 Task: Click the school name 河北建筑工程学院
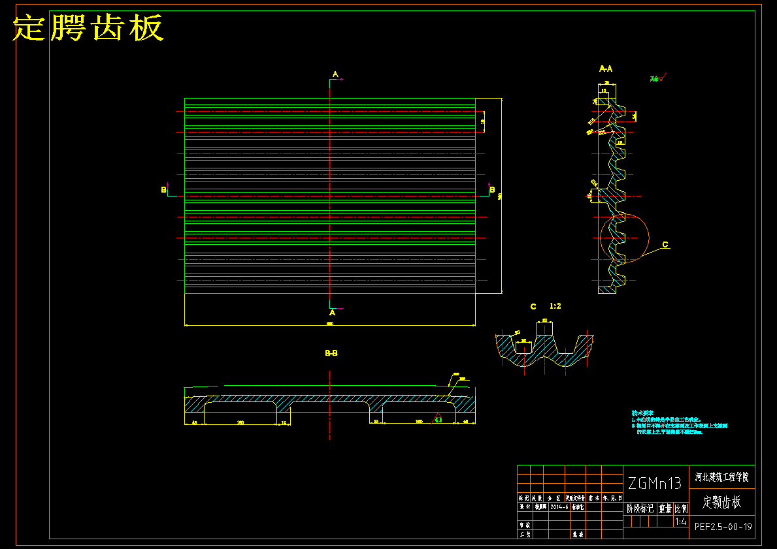[x=721, y=477]
